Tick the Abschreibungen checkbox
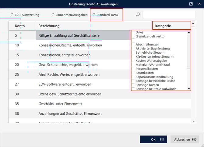This screenshot has height=147, width=204. 133,45
